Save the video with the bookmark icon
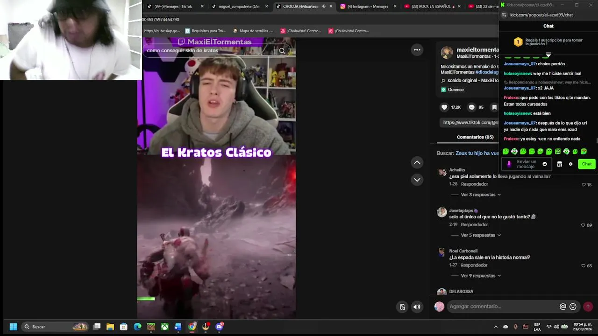Screen dimensions: 598x336 [x=494, y=107]
